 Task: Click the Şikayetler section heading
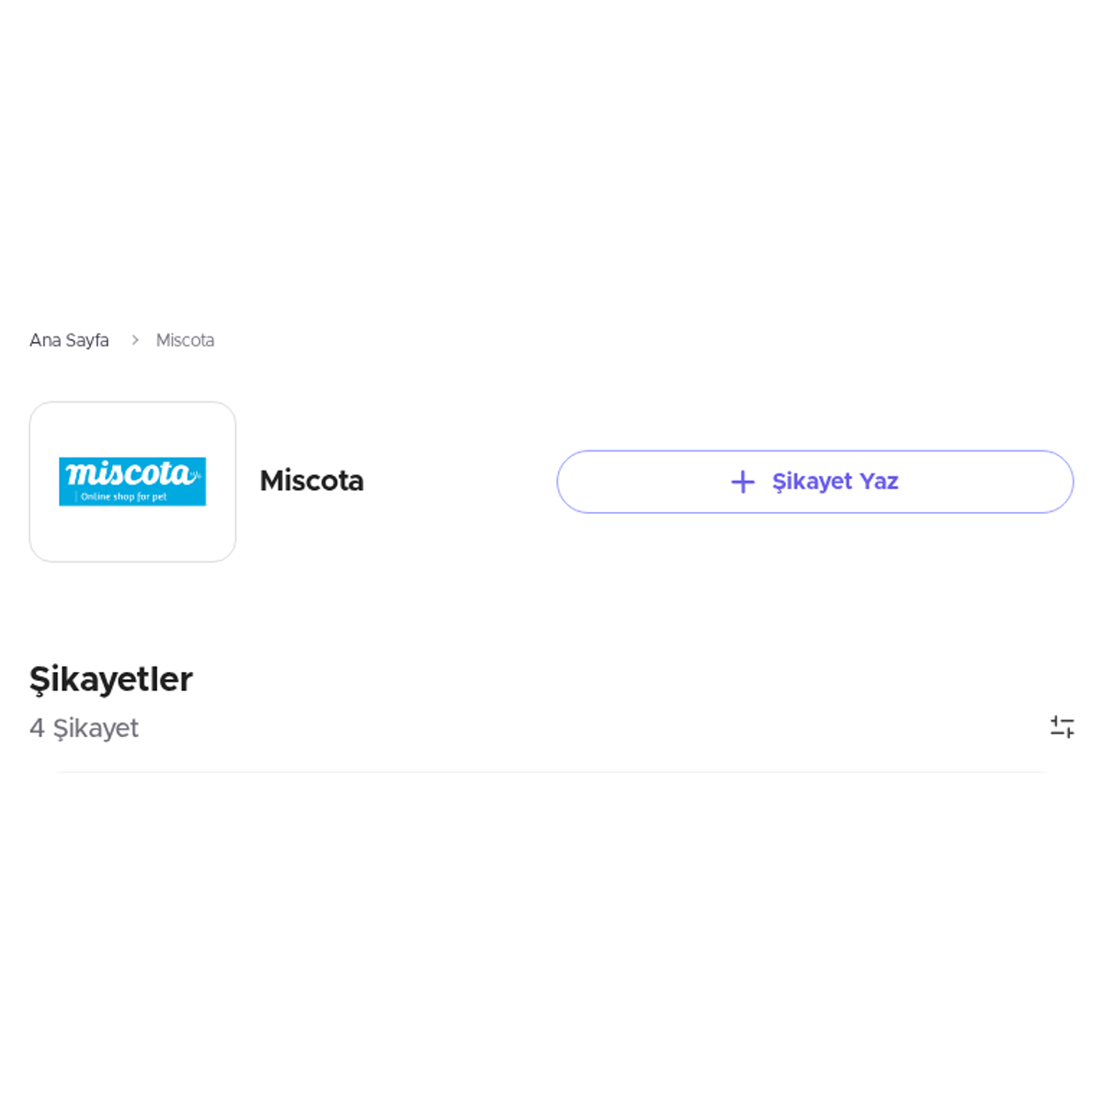click(111, 679)
